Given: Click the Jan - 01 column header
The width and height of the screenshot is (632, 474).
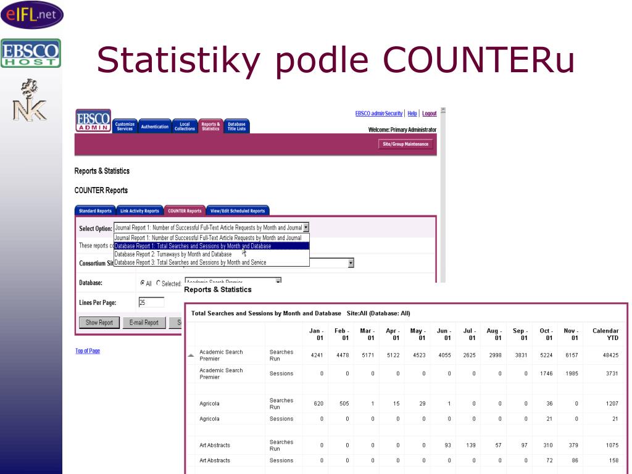Looking at the screenshot, I should click(x=317, y=334).
